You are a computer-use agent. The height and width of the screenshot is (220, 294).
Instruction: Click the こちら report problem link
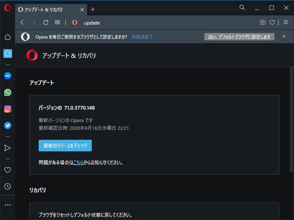coord(78,162)
